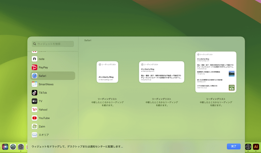Click the TikTok label in sidebar
The height and width of the screenshot is (153, 261).
(x=43, y=93)
